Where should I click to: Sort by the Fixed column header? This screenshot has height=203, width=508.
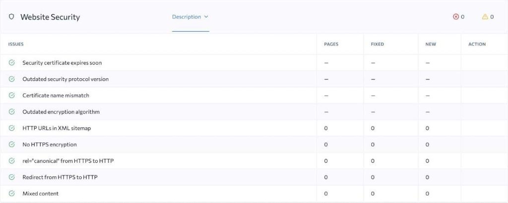377,44
